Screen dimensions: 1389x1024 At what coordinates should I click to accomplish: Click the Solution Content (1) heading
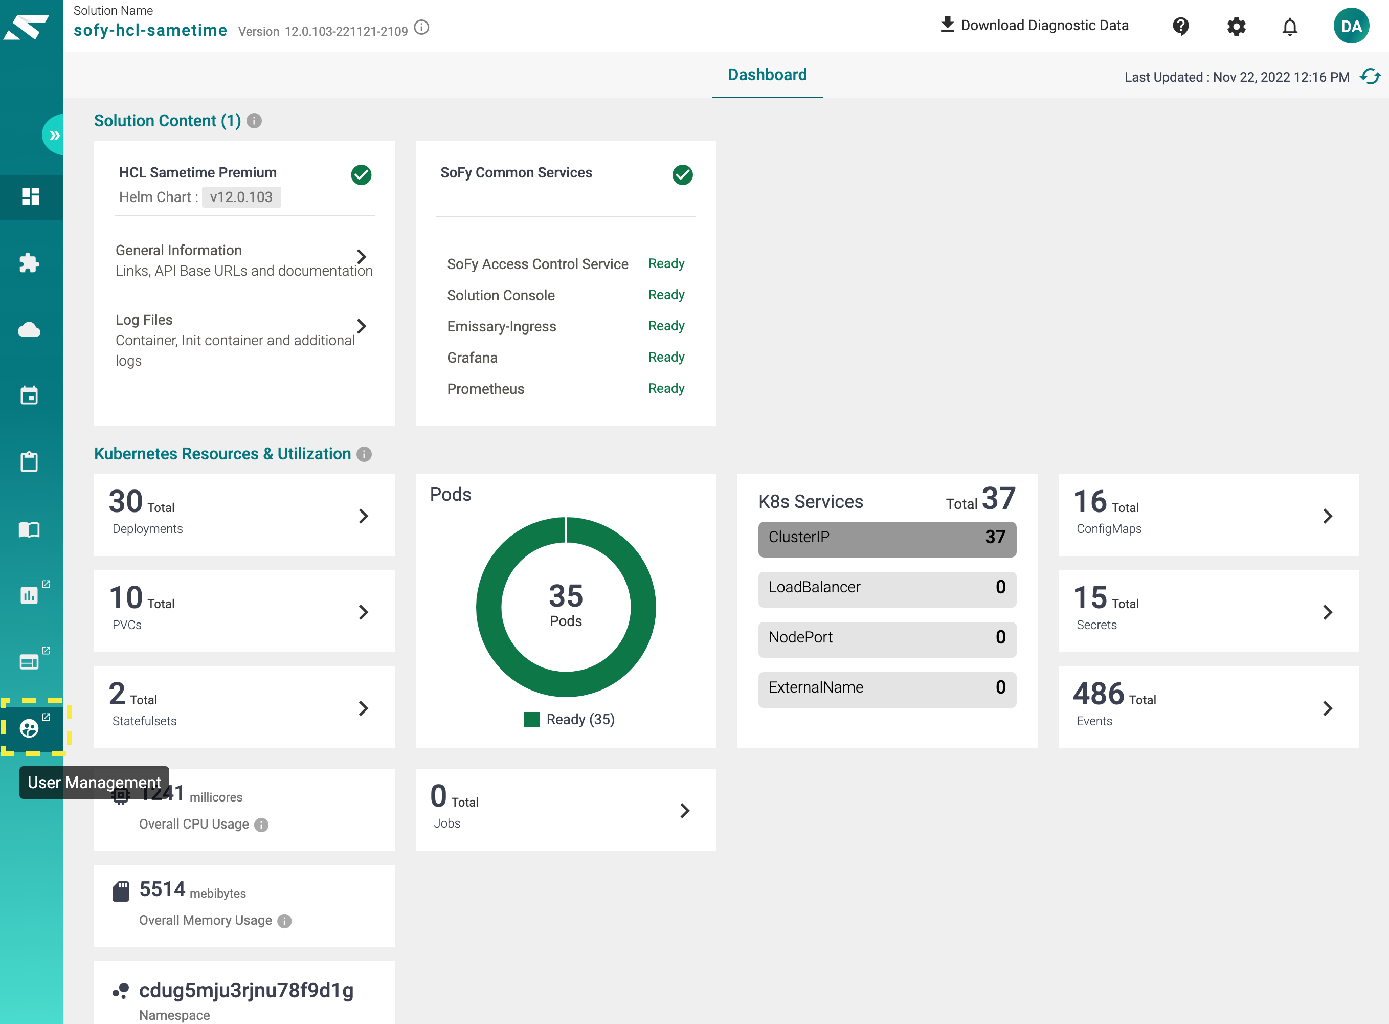pos(167,120)
